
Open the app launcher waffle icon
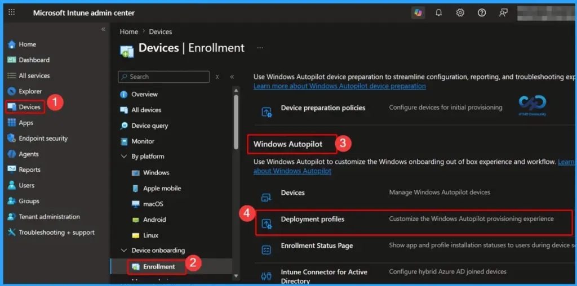coord(12,12)
